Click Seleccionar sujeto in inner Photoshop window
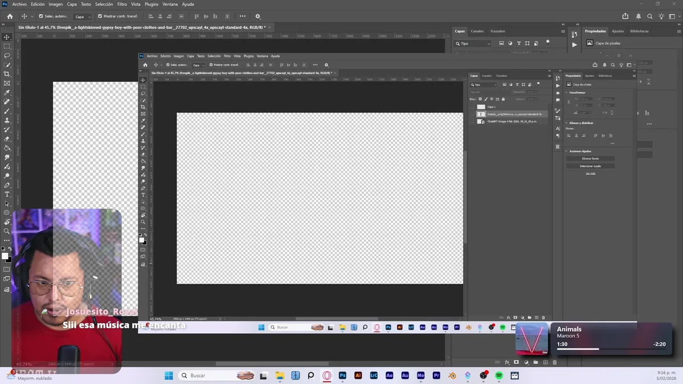 pos(590,166)
